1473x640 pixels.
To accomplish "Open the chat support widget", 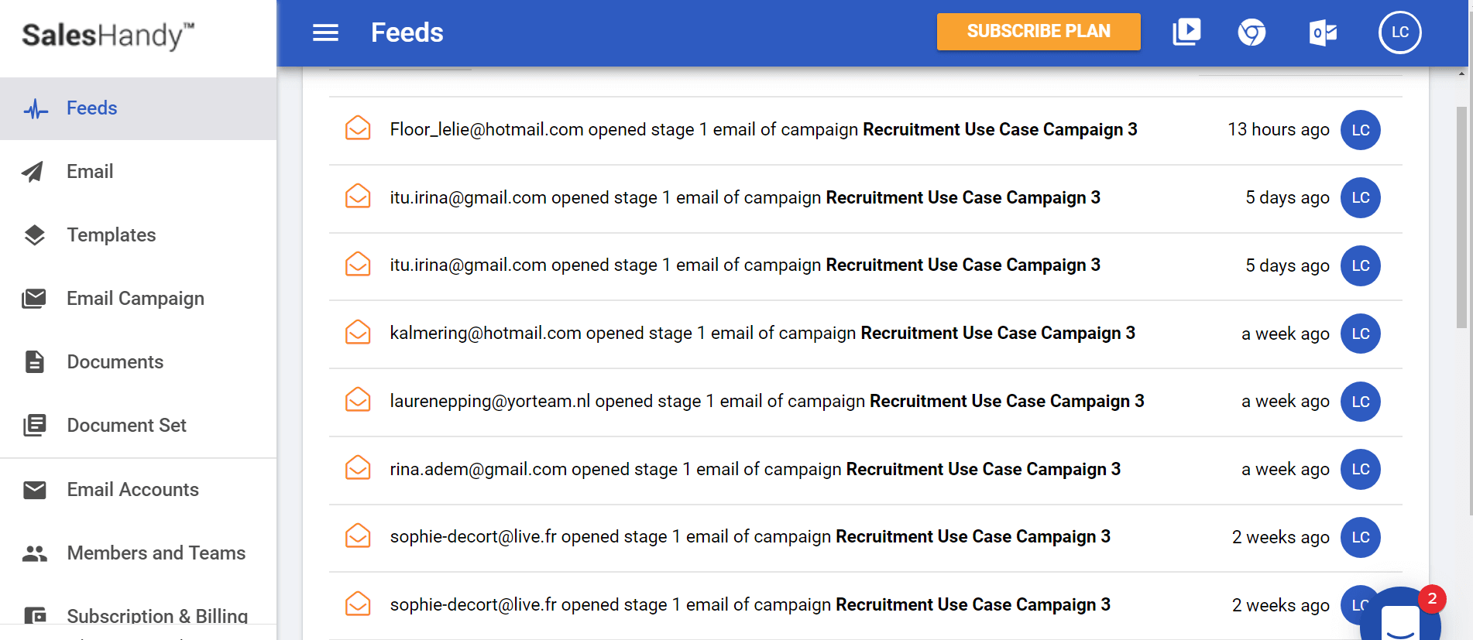I will (x=1399, y=619).
